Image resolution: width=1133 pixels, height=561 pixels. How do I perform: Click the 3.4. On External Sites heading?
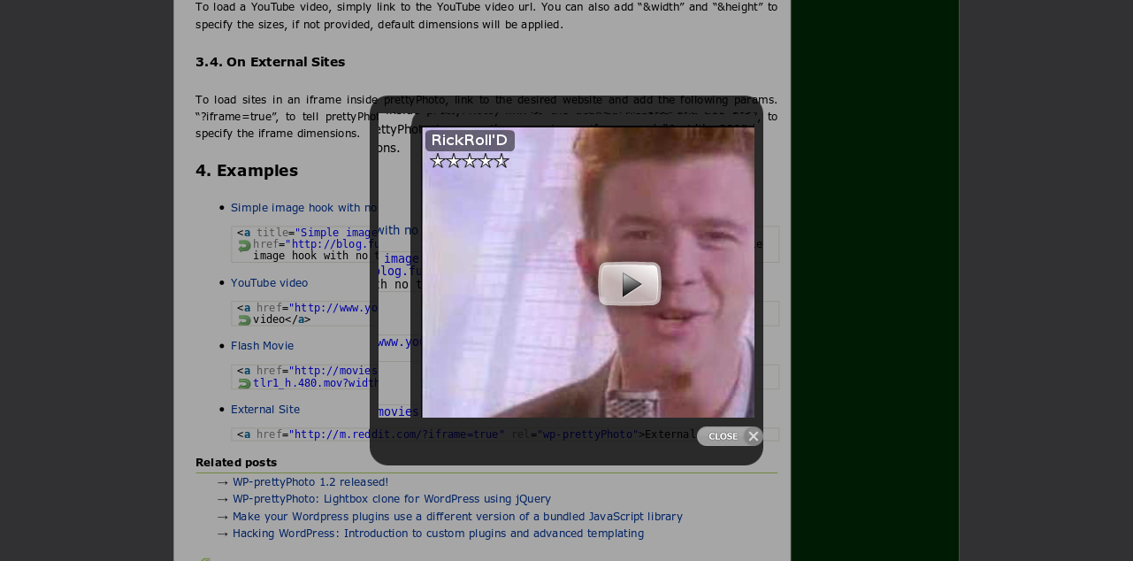tap(271, 62)
